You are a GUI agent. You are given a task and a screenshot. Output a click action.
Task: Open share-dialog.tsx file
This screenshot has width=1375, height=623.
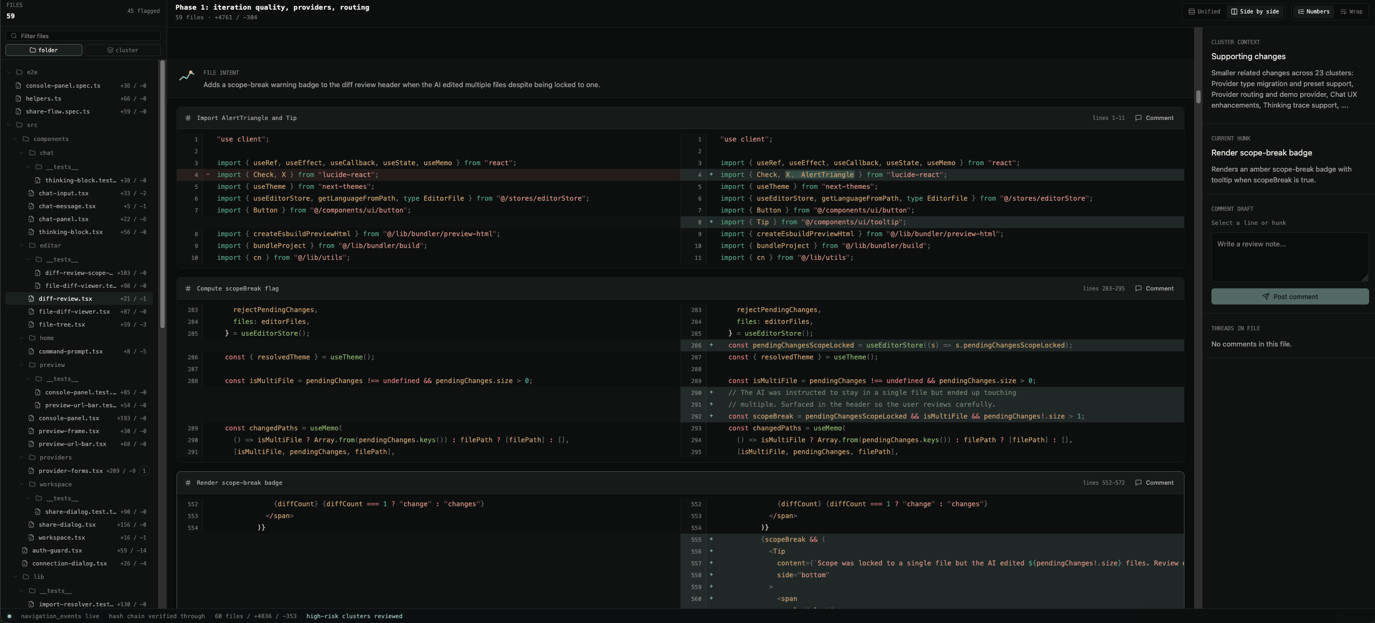79,525
